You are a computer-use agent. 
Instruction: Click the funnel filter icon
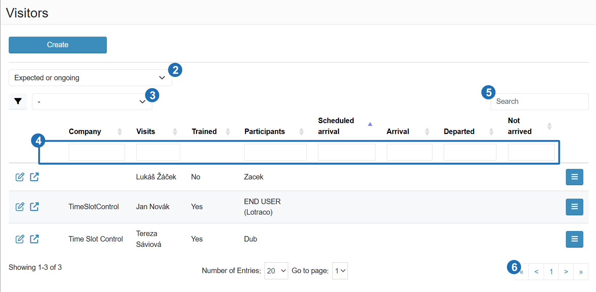point(18,101)
